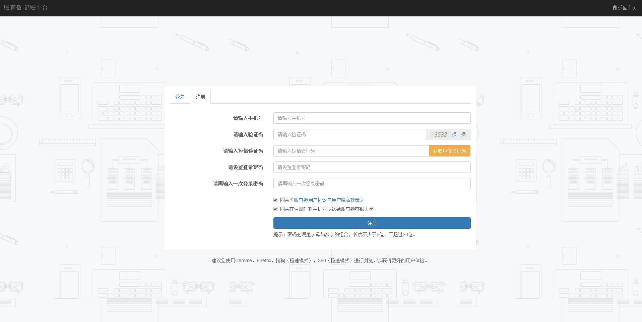Toggle the send phone number to 客服 checkbox
The image size is (642, 322).
click(275, 209)
